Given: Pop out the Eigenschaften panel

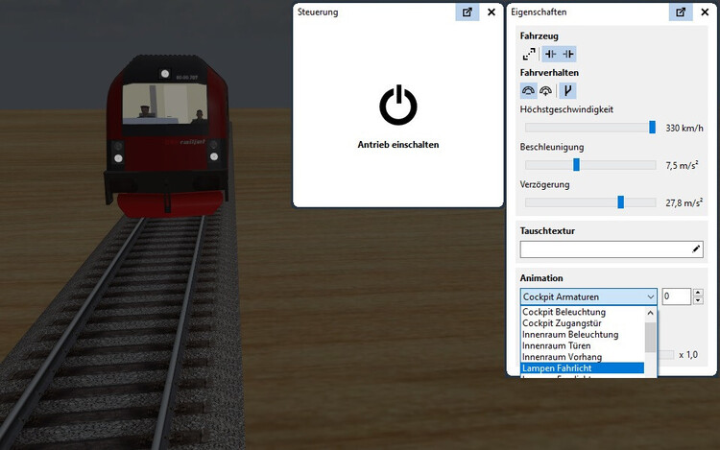Looking at the screenshot, I should pos(681,12).
